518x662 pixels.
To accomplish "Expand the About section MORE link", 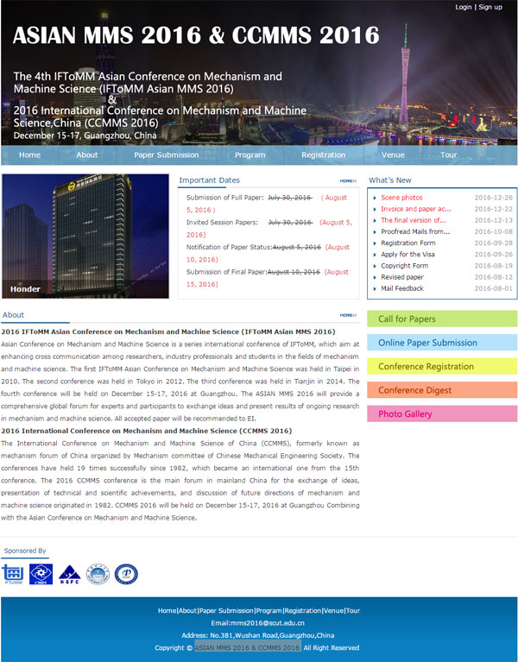I will coord(348,316).
